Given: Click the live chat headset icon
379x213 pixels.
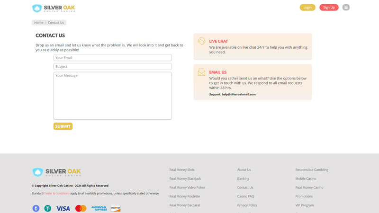Looking at the screenshot, I should pyautogui.click(x=201, y=41).
